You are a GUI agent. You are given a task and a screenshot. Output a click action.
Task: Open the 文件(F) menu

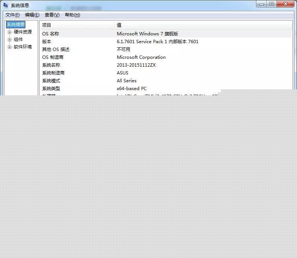point(13,15)
